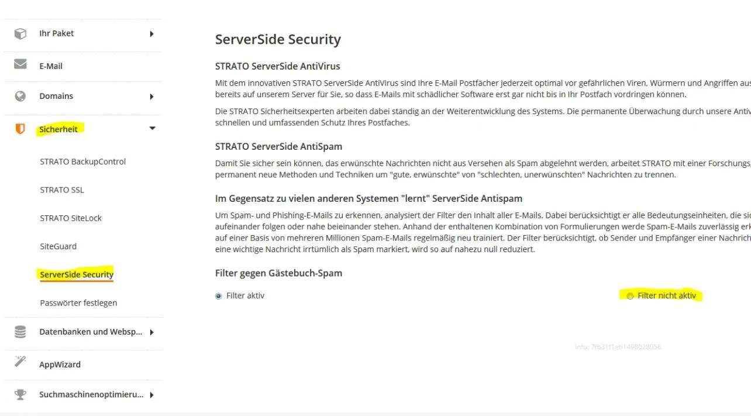This screenshot has width=751, height=416.
Task: Go to SiteGuard settings
Action: 58,246
